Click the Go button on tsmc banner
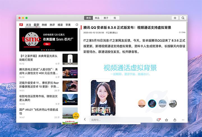 pos(47,44)
